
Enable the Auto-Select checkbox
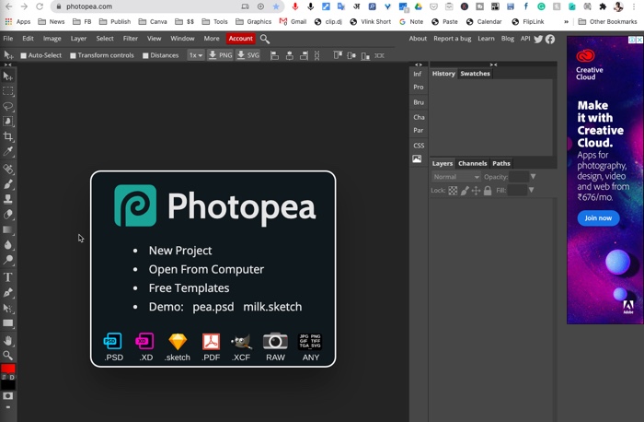click(x=23, y=55)
